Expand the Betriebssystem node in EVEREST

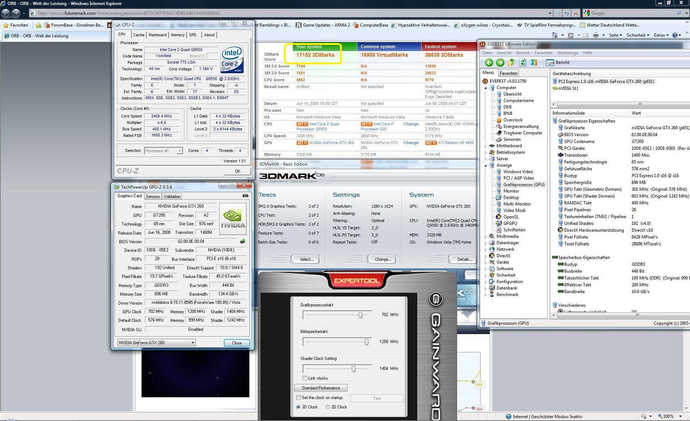click(x=486, y=152)
